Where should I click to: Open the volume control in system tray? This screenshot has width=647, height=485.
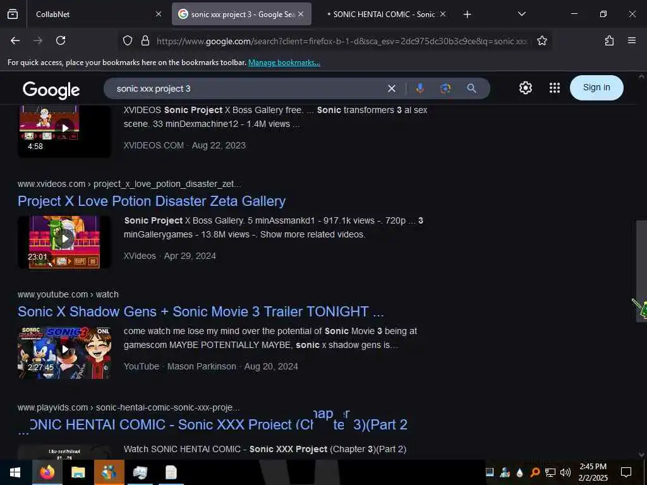pyautogui.click(x=565, y=472)
